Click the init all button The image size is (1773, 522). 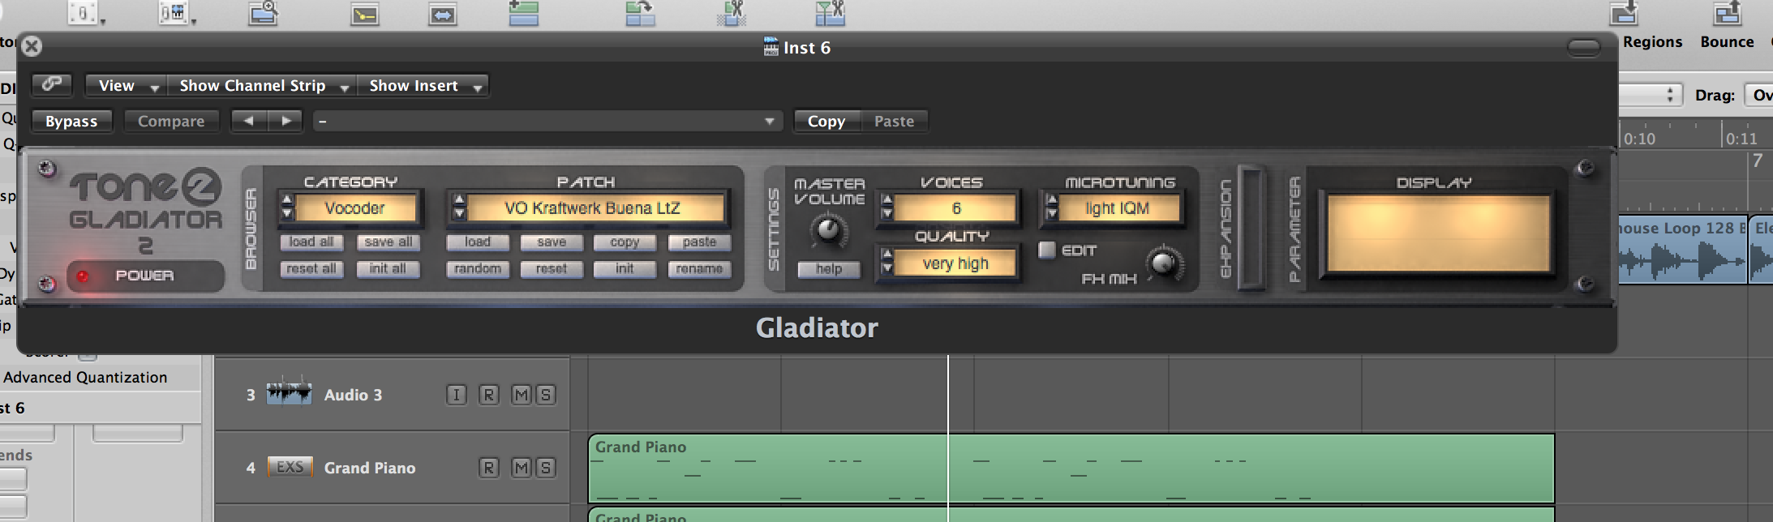389,269
